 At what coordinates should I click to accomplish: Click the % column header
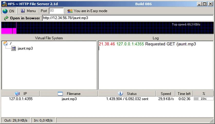click(x=203, y=94)
